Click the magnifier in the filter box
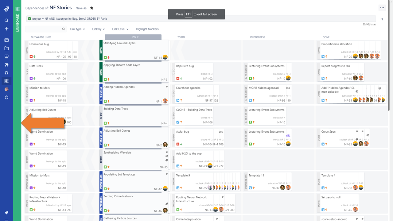Screen dimensions: 393x221 tap(64, 29)
